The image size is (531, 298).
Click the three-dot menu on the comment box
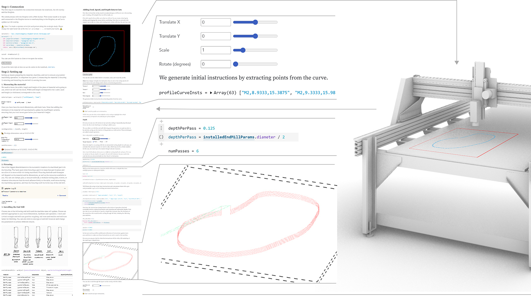pos(65,188)
